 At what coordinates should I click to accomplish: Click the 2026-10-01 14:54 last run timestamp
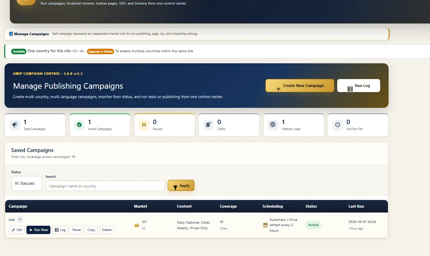(x=362, y=222)
